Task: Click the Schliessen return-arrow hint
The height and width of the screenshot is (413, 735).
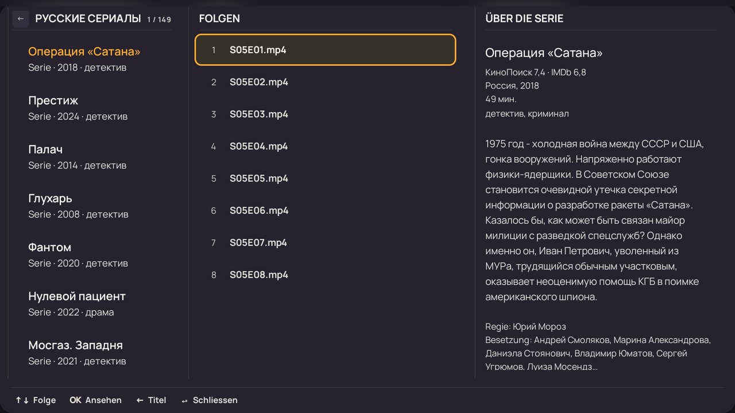Action: (x=209, y=400)
